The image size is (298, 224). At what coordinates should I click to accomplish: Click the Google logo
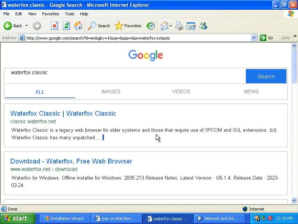tap(146, 55)
